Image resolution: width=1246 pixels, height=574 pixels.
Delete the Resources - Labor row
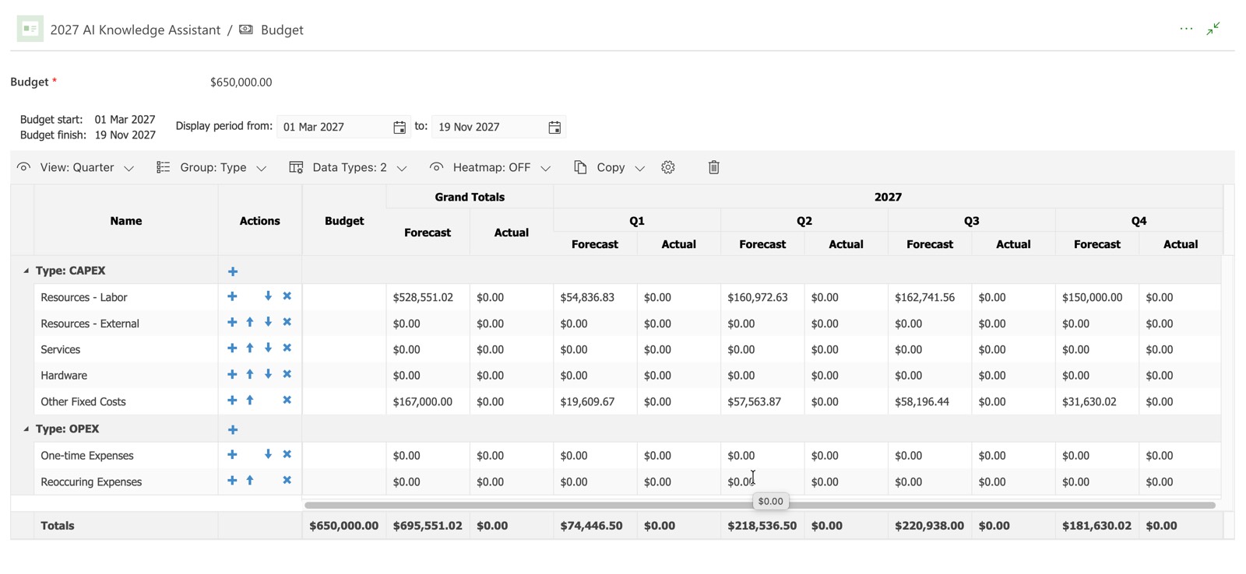point(287,296)
